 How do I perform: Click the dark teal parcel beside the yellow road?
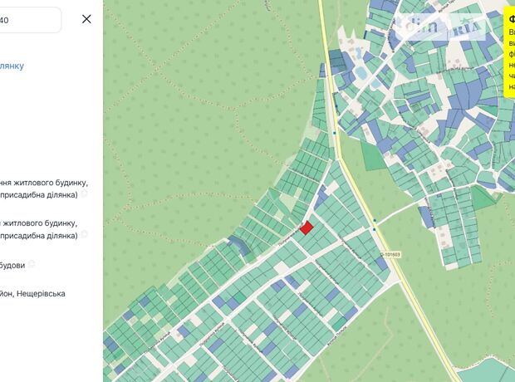tap(336, 61)
